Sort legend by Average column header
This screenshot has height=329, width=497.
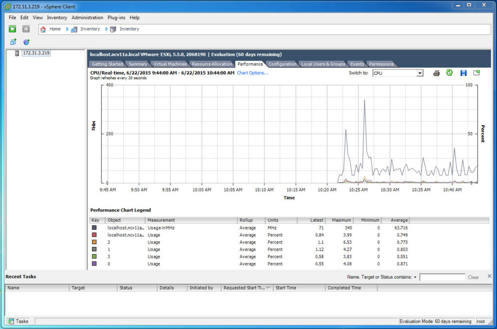[395, 220]
